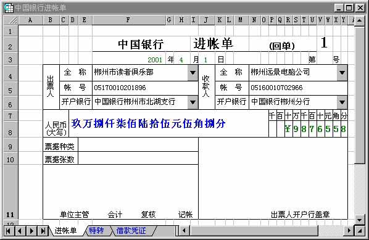Click payer account number 05170010201896
This screenshot has width=369, height=240.
[x=120, y=88]
